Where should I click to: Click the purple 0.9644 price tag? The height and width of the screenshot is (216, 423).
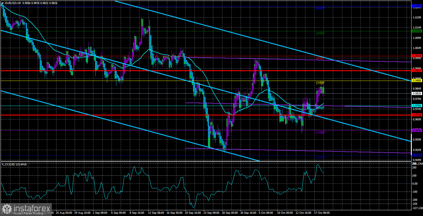(x=417, y=130)
